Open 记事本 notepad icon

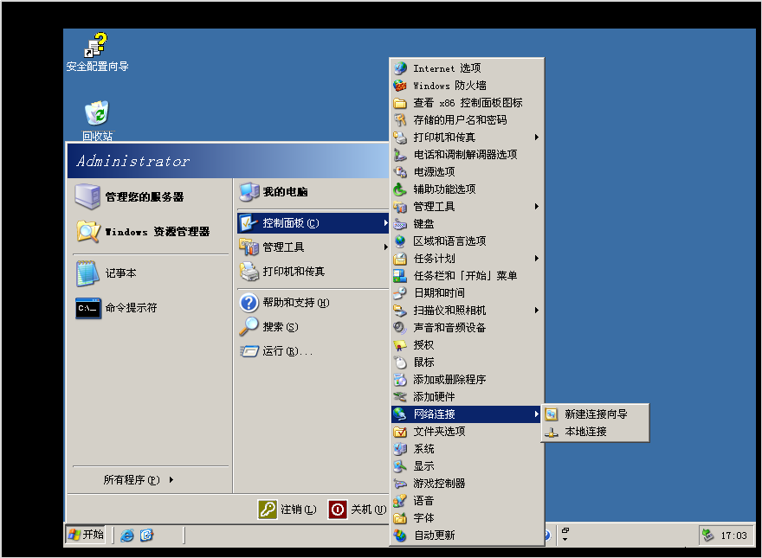(x=88, y=273)
